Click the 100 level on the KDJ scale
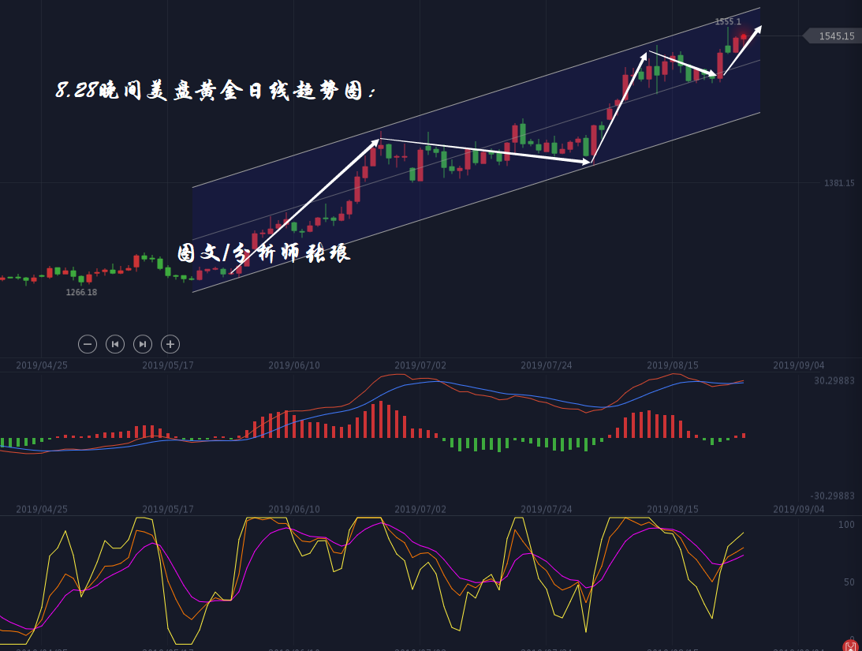 coord(845,525)
